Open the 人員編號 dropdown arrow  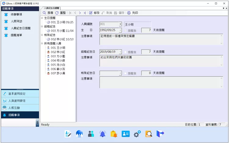[120, 24]
